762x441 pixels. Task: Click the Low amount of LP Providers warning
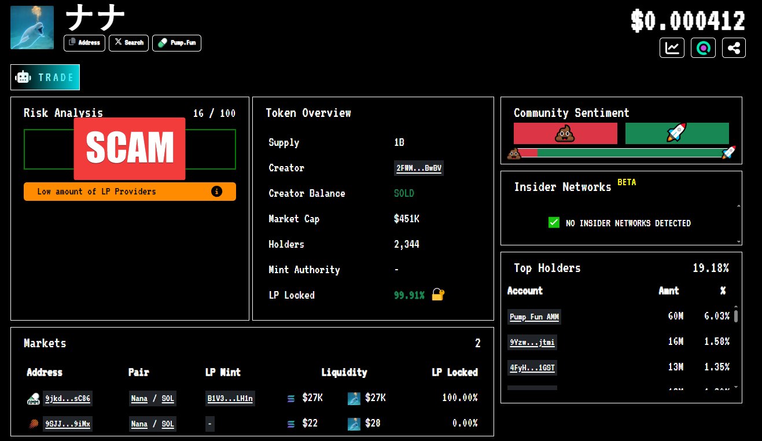click(130, 192)
